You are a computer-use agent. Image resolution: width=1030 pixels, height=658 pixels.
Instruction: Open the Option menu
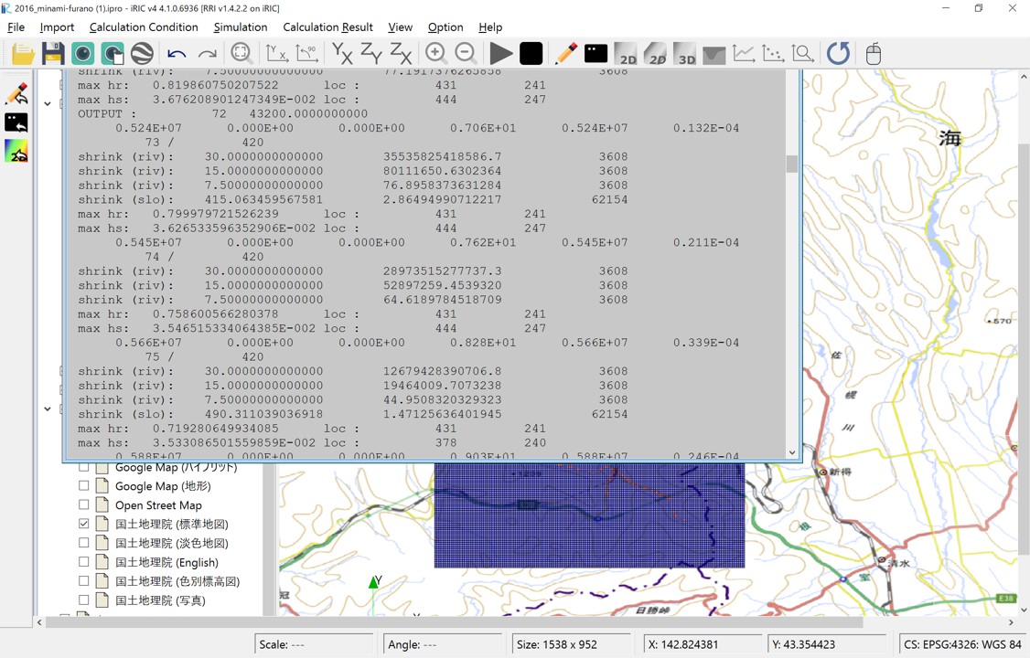[445, 27]
